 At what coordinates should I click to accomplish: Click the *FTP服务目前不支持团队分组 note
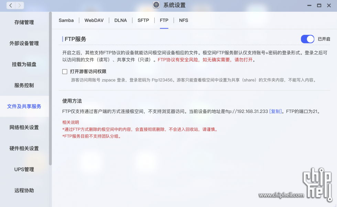(91, 136)
